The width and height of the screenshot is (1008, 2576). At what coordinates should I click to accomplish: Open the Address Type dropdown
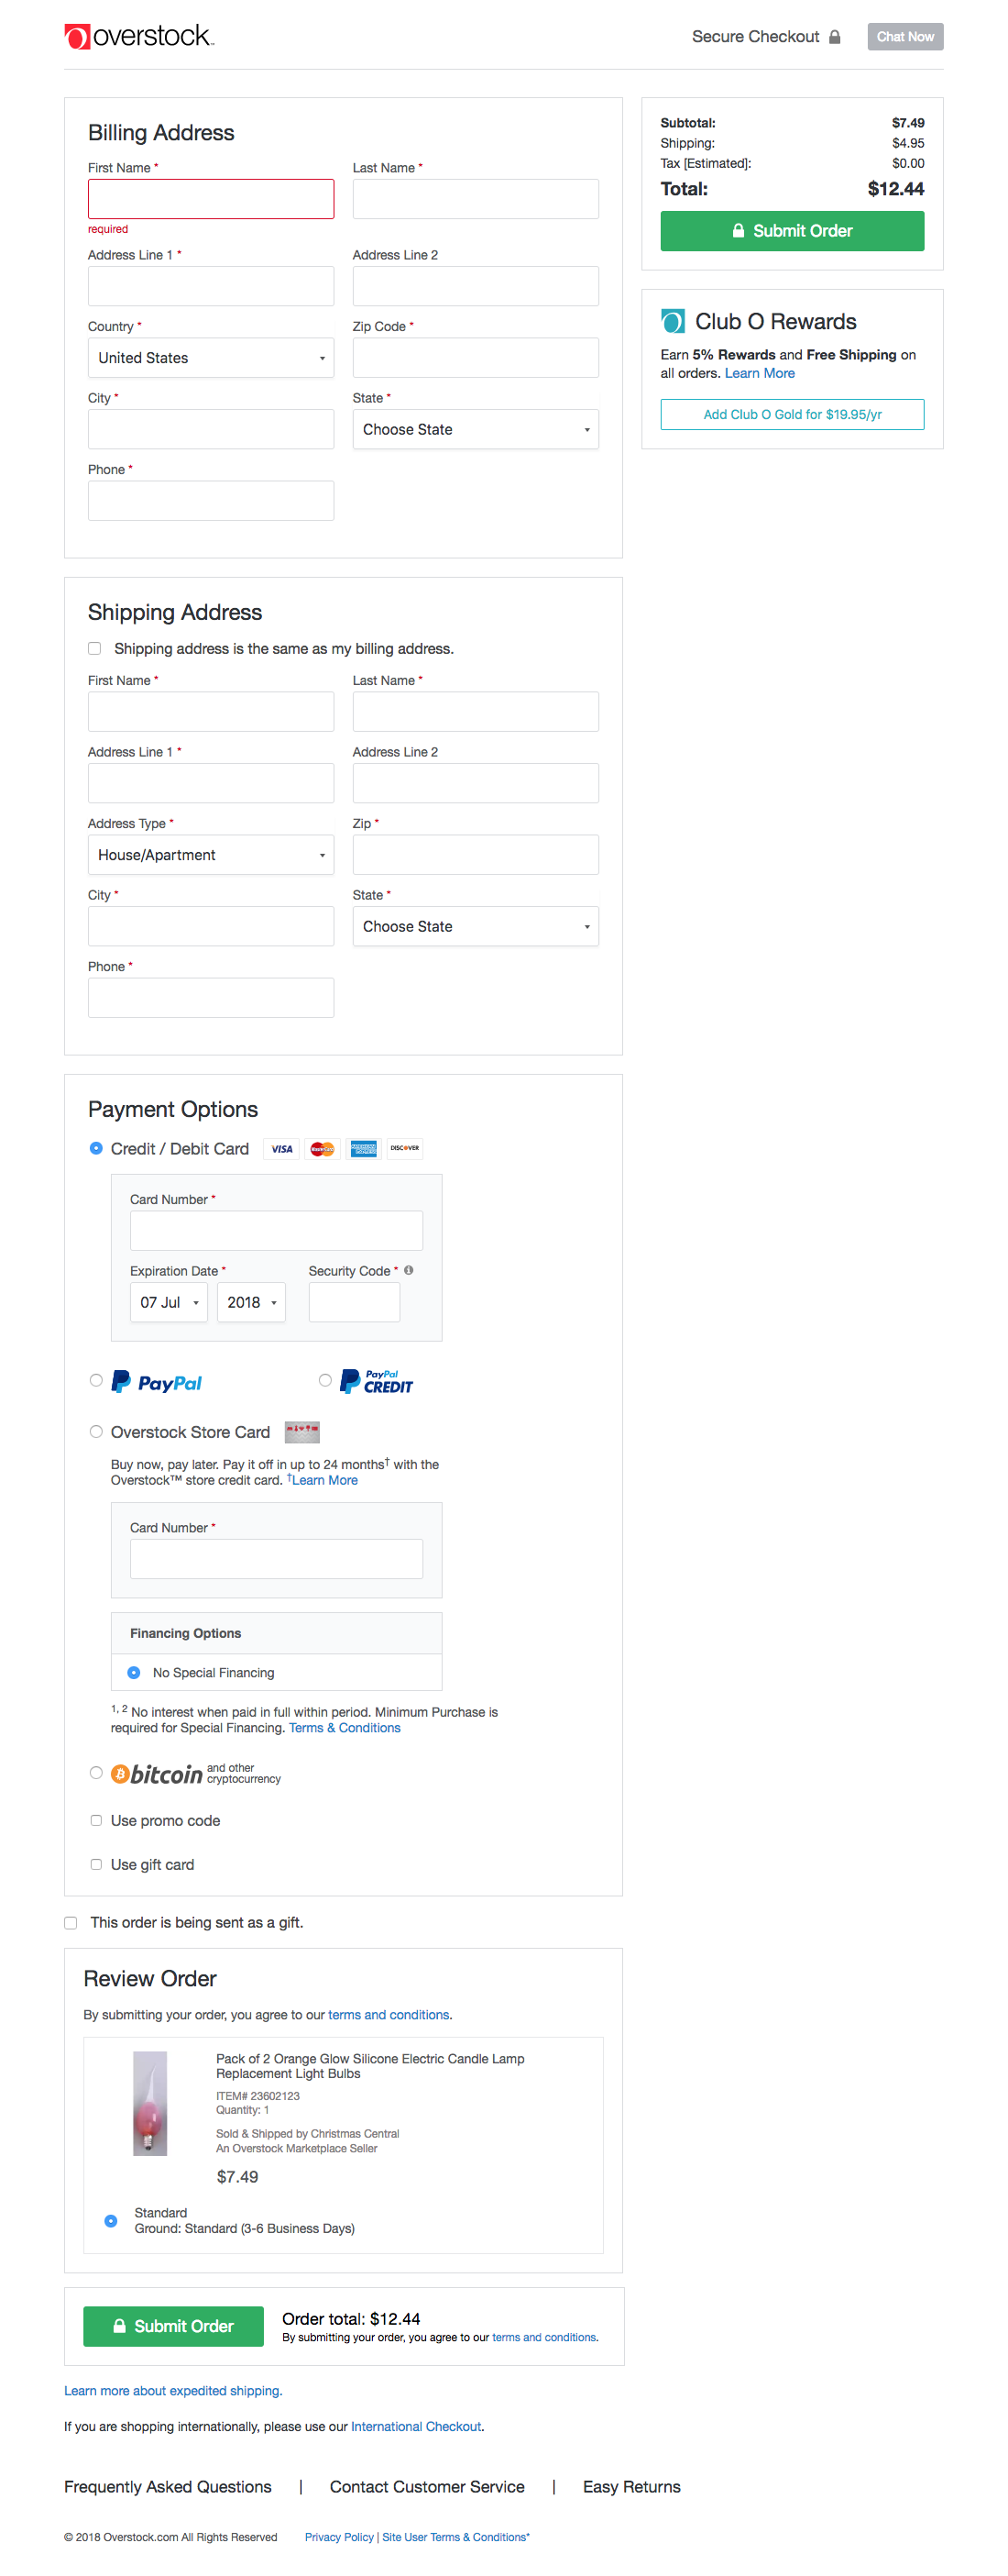210,854
